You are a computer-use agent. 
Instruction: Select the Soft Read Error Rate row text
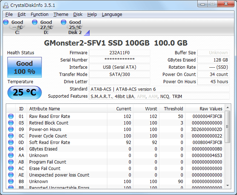pos(49,142)
